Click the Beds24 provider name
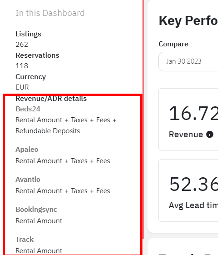Image resolution: width=218 pixels, height=255 pixels. tap(28, 109)
